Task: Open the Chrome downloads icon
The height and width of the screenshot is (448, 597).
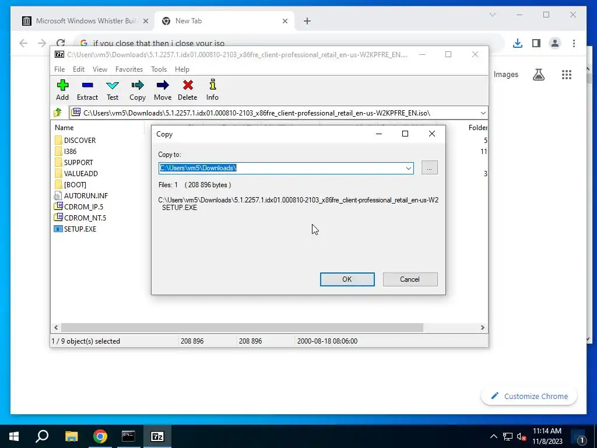Action: click(x=518, y=43)
